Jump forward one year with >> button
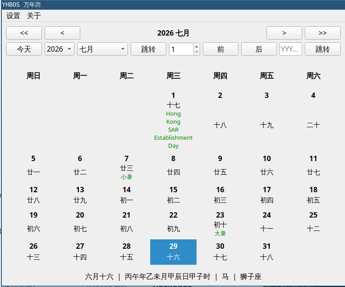 click(x=323, y=33)
